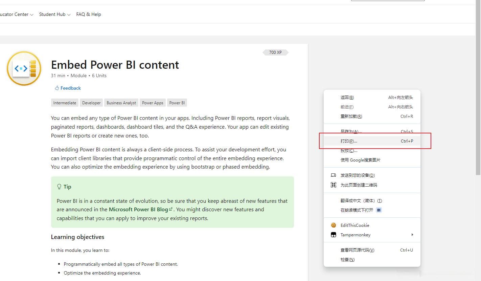Click the Intermediate tag

pos(65,103)
